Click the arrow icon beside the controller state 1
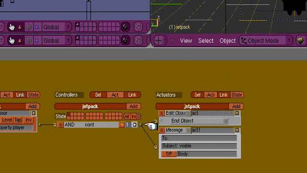Image resolution: width=307 pixels, height=173 pixels. (135, 125)
